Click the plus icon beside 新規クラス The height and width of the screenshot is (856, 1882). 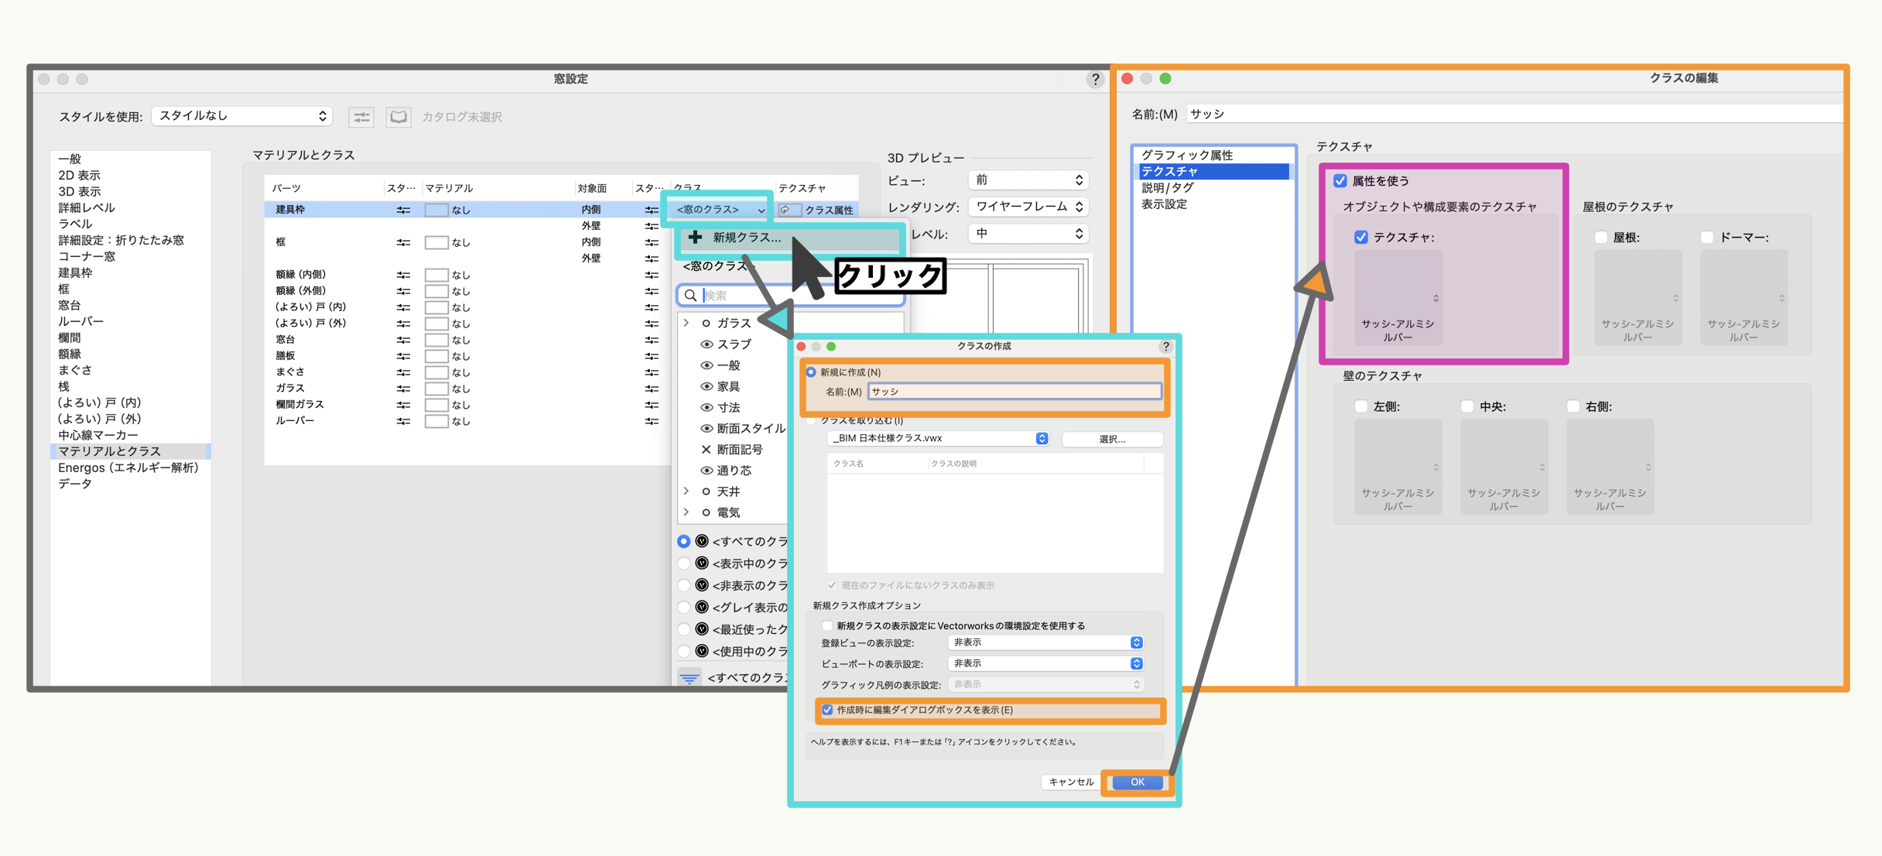coord(695,238)
